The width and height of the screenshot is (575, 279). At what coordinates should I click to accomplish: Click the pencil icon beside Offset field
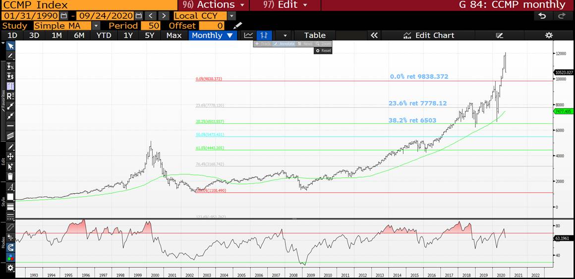click(x=238, y=25)
